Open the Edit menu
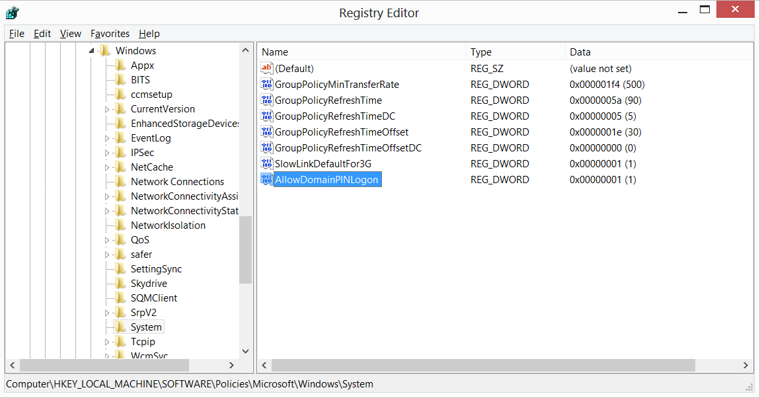 point(42,34)
